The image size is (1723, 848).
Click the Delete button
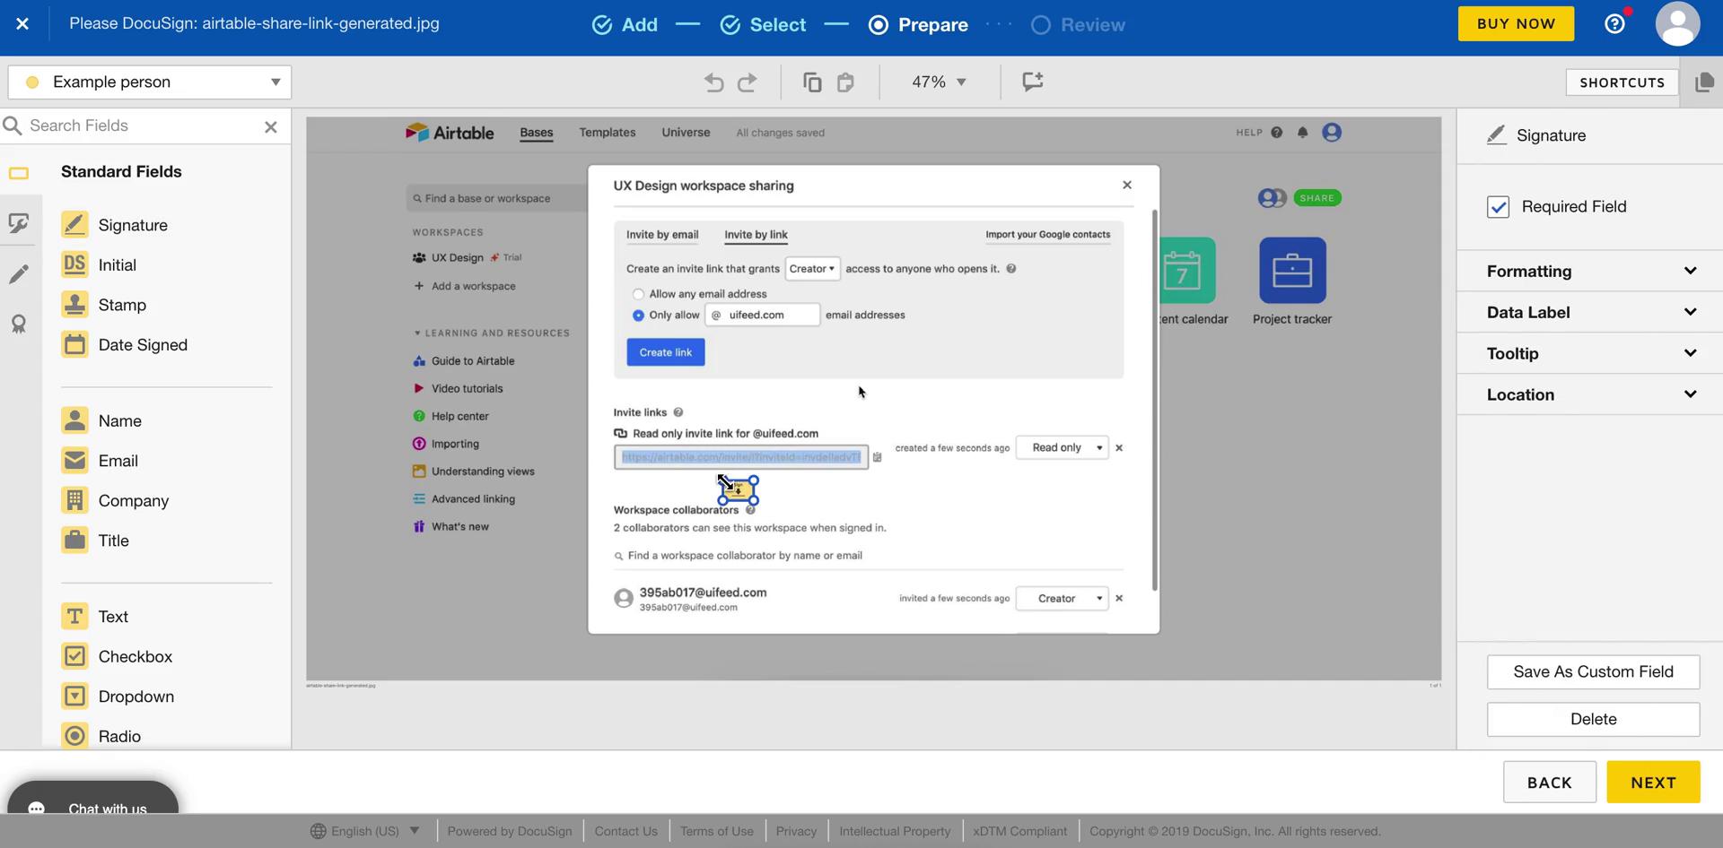pos(1593,719)
